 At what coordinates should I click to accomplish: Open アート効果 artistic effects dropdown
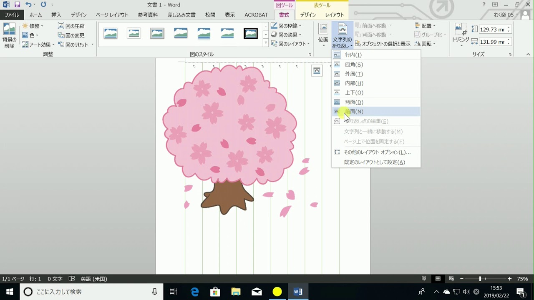click(x=38, y=45)
